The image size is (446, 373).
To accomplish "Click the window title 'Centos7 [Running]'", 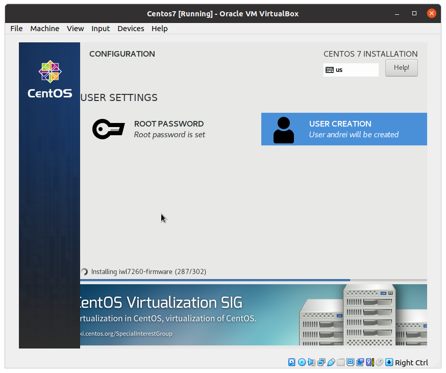I will click(x=180, y=14).
